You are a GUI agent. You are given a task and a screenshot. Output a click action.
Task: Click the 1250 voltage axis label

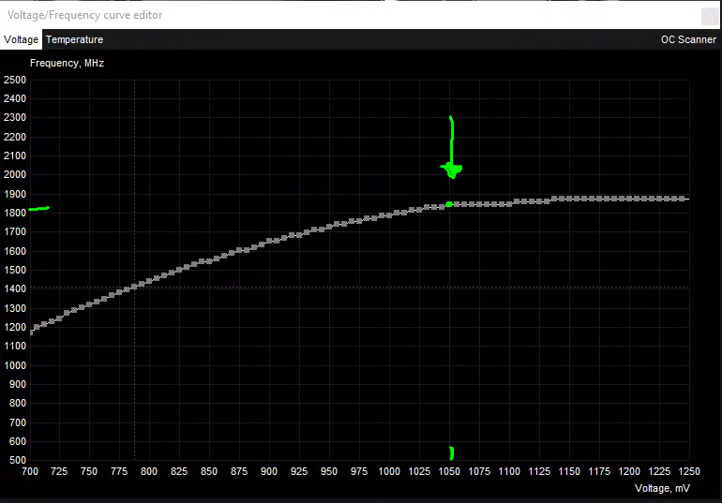pyautogui.click(x=689, y=471)
